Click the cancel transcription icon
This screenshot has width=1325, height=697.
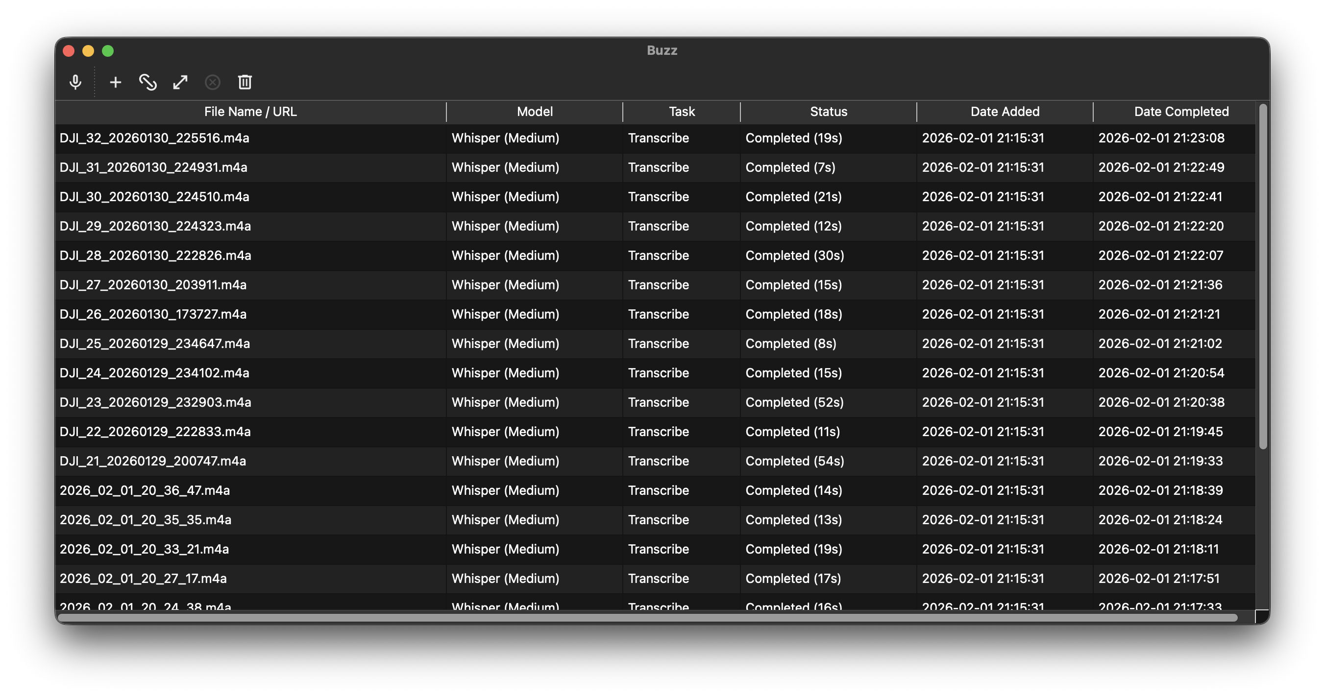(x=213, y=82)
